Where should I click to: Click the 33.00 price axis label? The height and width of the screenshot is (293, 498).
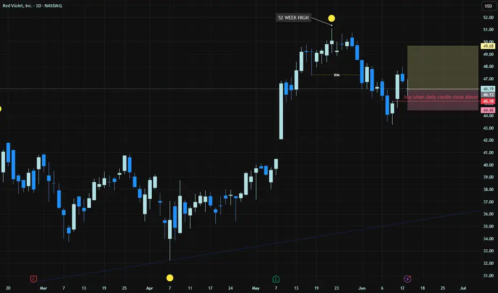click(x=488, y=251)
